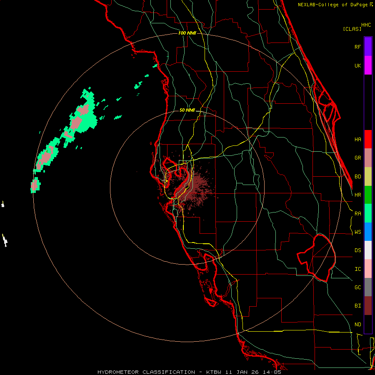Click the UK legend label

(357, 65)
